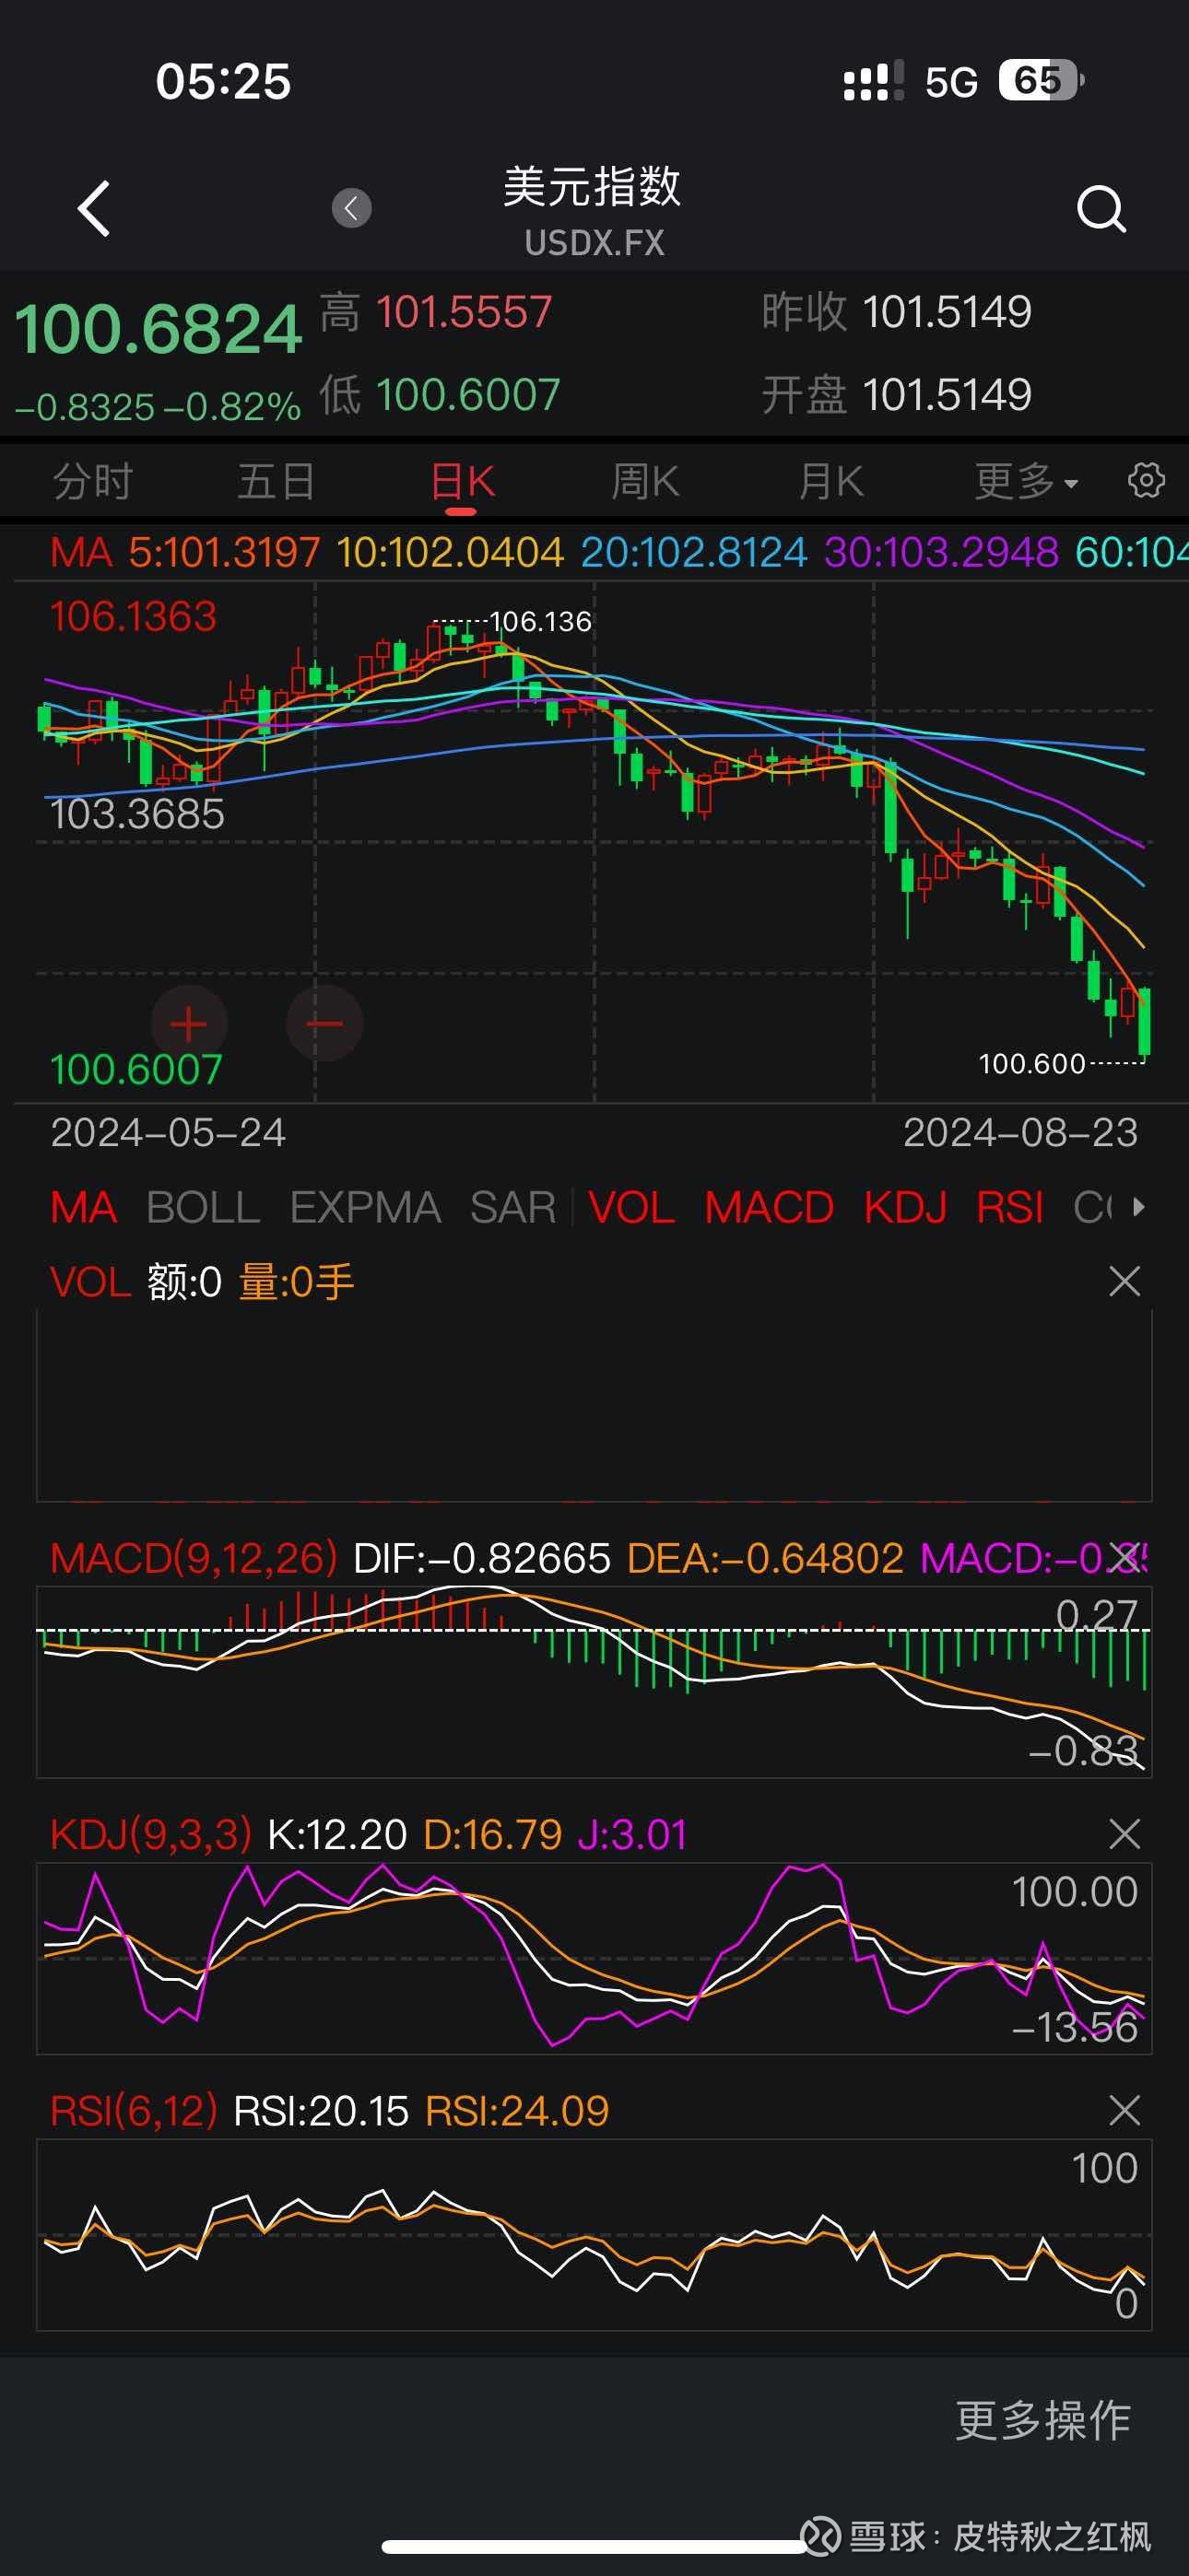Toggle the EXPMA overlay indicator
Viewport: 1189px width, 2576px height.
[365, 1208]
